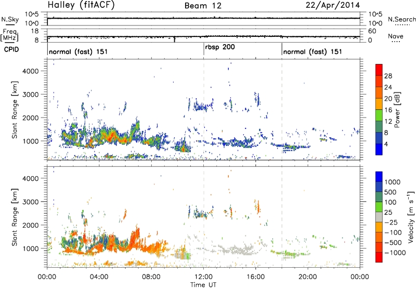Click the '4' tick on power colorbar
This screenshot has height=288, width=416.
pos(386,144)
